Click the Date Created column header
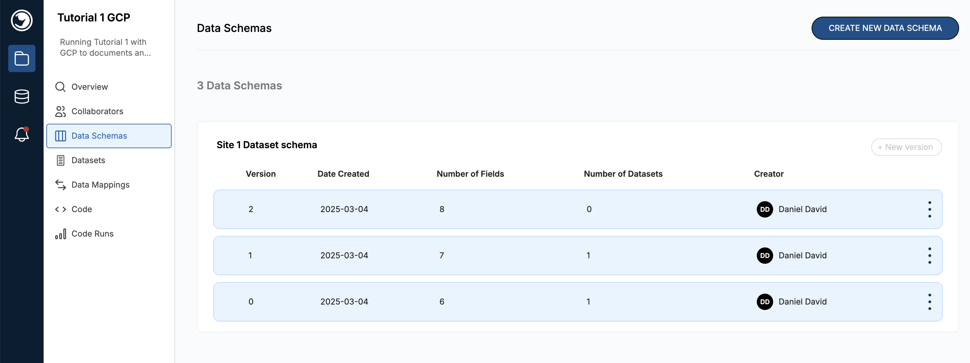 point(343,174)
